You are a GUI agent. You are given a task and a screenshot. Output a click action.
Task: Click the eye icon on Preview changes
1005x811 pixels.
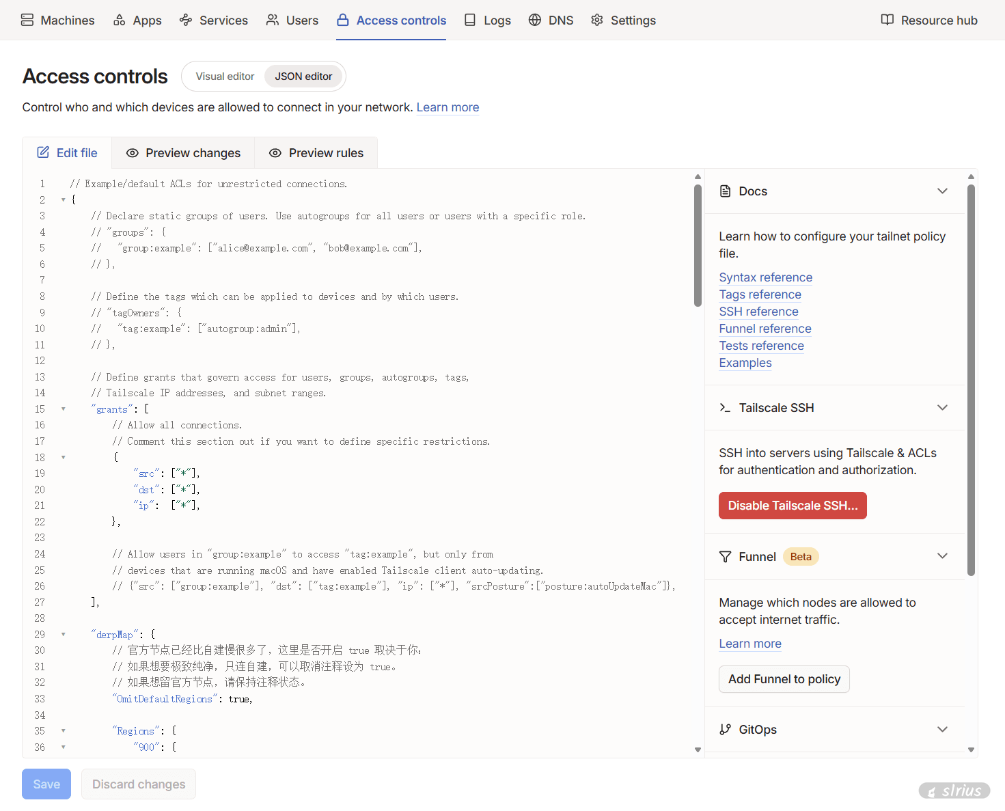133,153
